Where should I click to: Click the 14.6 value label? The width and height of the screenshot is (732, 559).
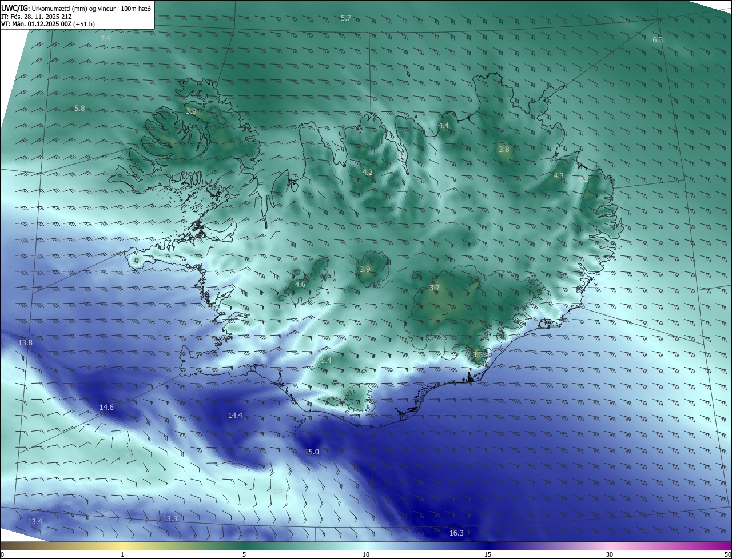click(x=106, y=407)
